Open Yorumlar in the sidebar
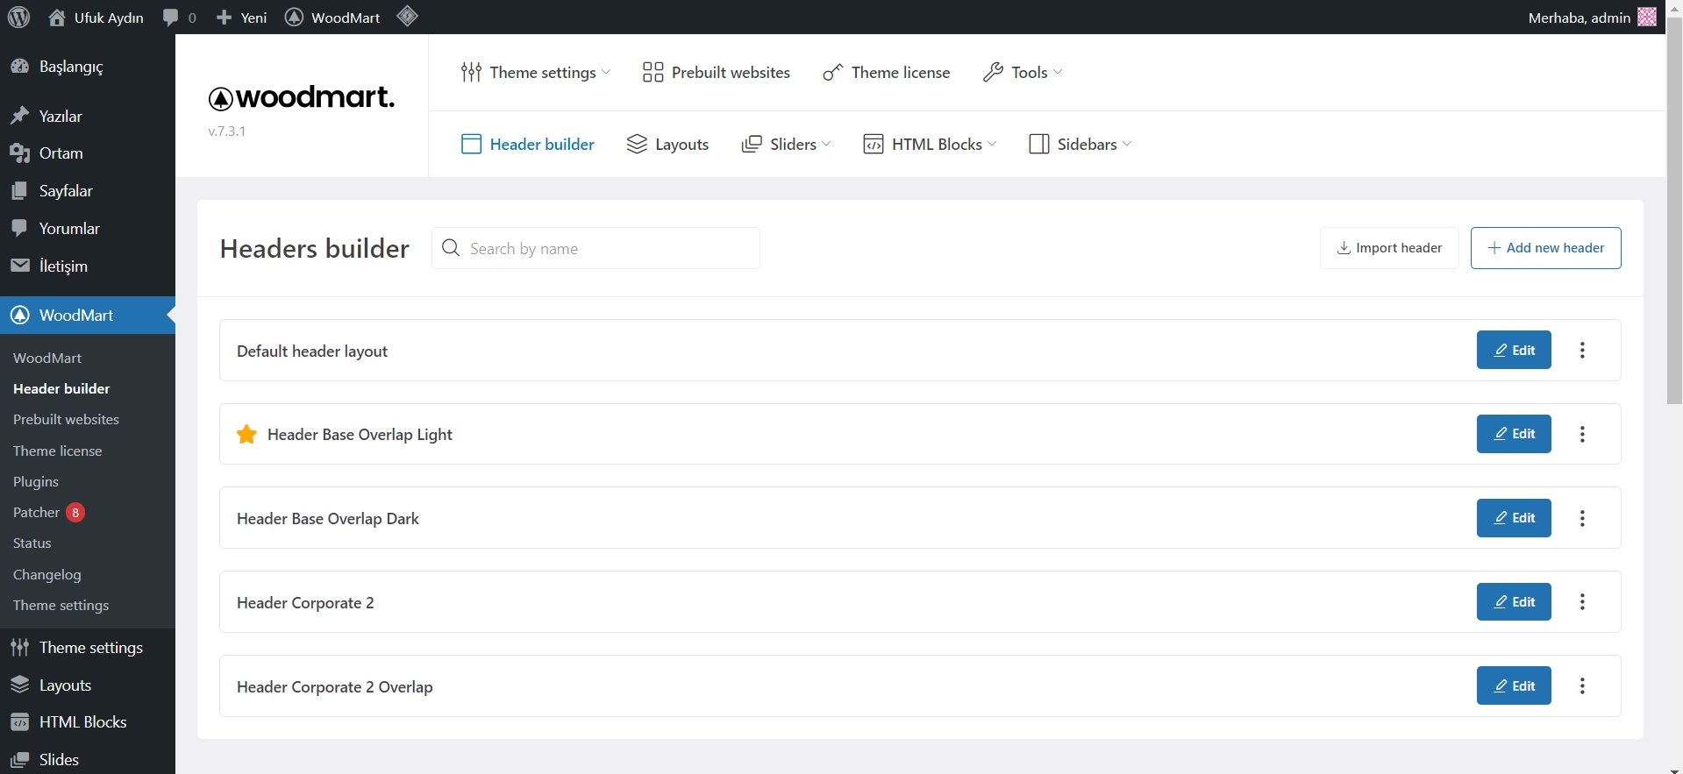1683x774 pixels. point(88,229)
